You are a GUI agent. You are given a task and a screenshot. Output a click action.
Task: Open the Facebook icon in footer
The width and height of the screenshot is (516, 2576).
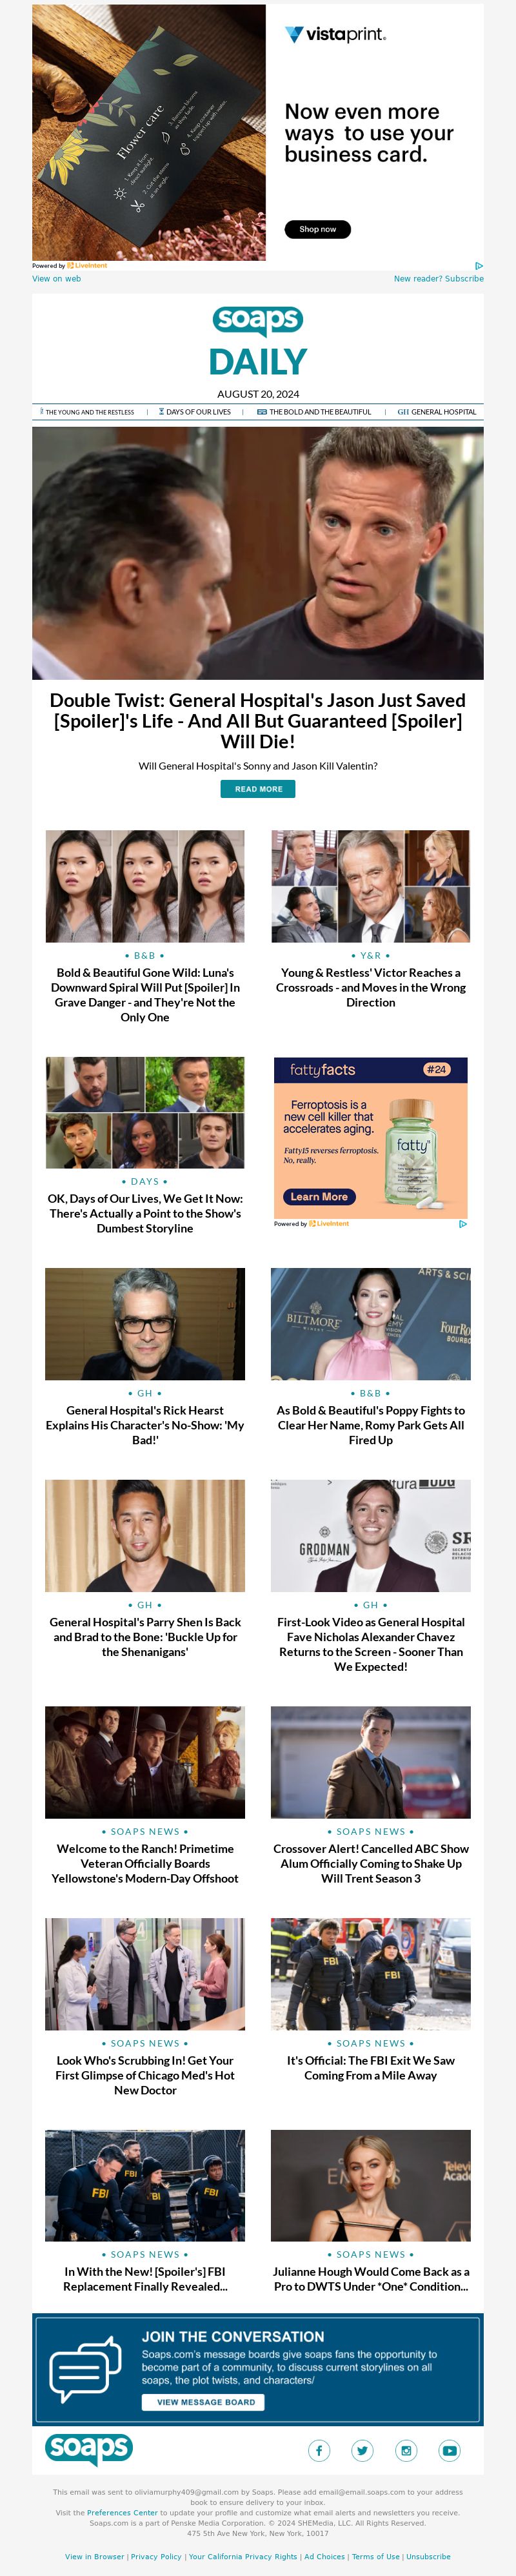[319, 2450]
